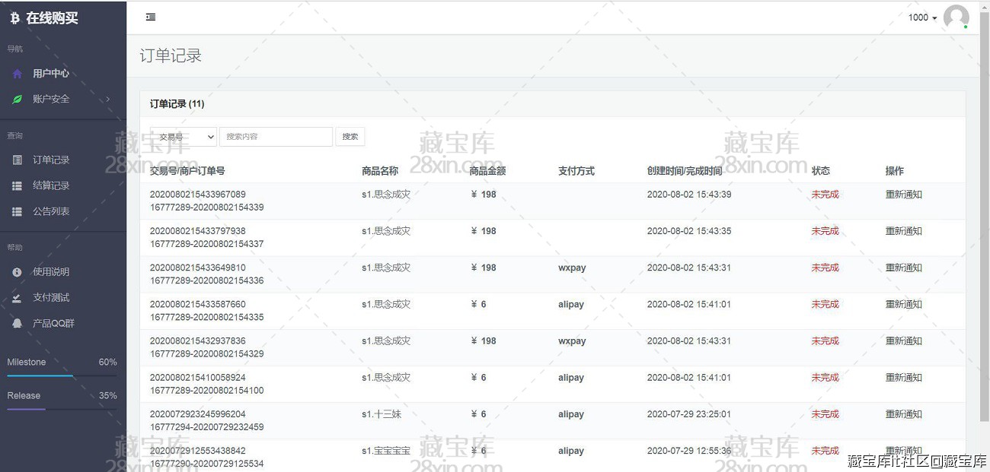Image resolution: width=990 pixels, height=472 pixels.
Task: Click the info icon beside 使用说明
Action: click(17, 272)
